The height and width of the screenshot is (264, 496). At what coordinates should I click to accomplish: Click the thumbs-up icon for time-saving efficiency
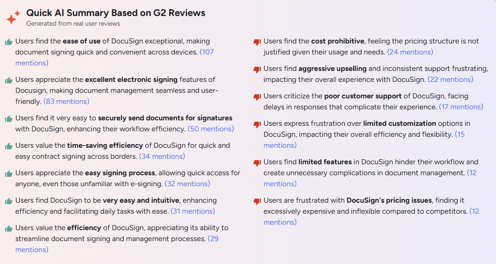point(8,145)
